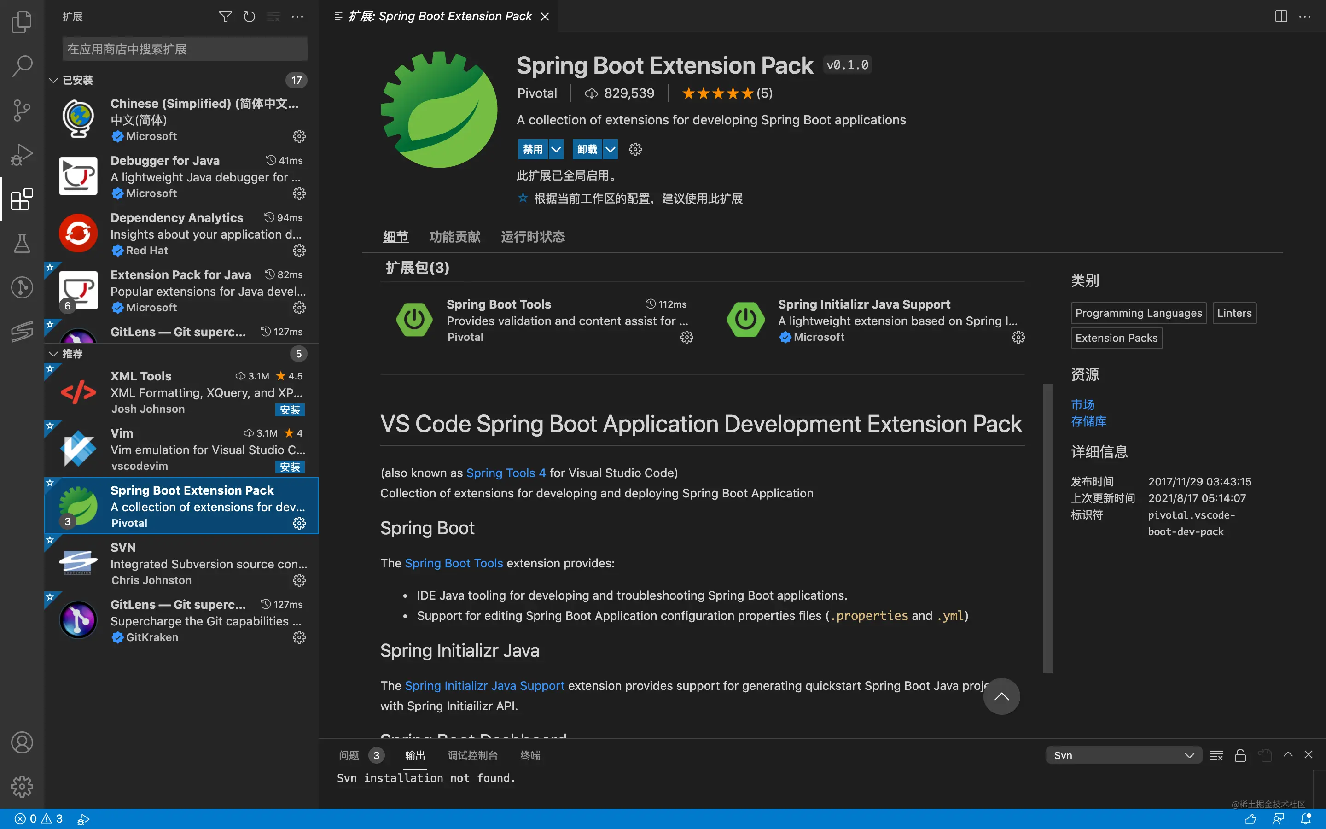Open the Spring Tools 4 link
The width and height of the screenshot is (1326, 829).
pos(506,473)
